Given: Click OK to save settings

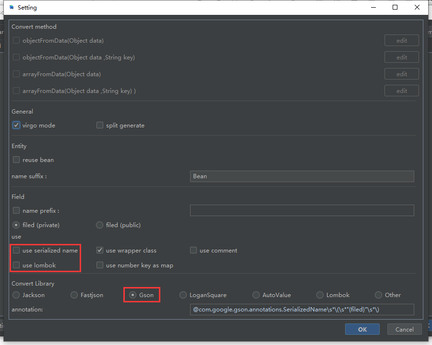Looking at the screenshot, I should coord(362,329).
